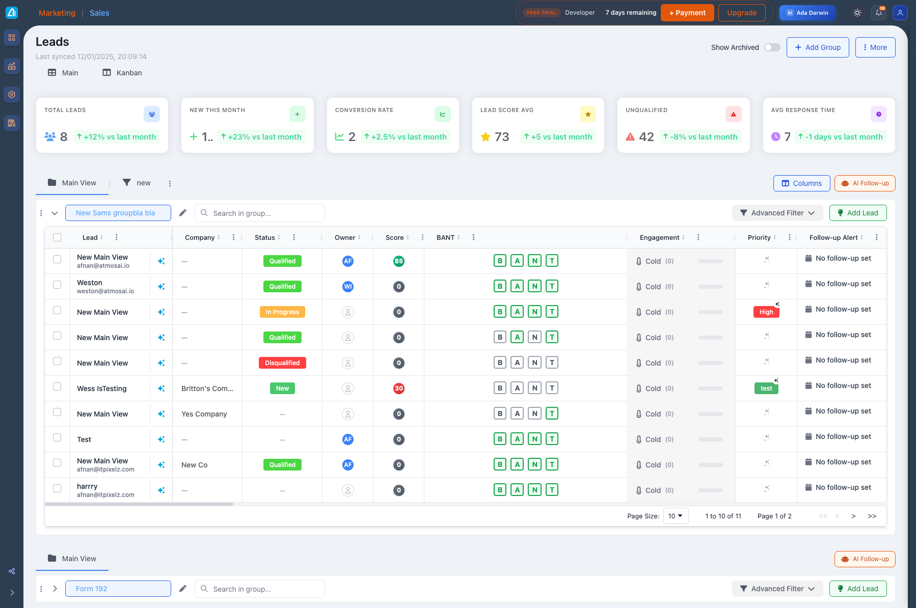Screen dimensions: 916x608
Task: Click the Upgrade button
Action: (x=741, y=13)
